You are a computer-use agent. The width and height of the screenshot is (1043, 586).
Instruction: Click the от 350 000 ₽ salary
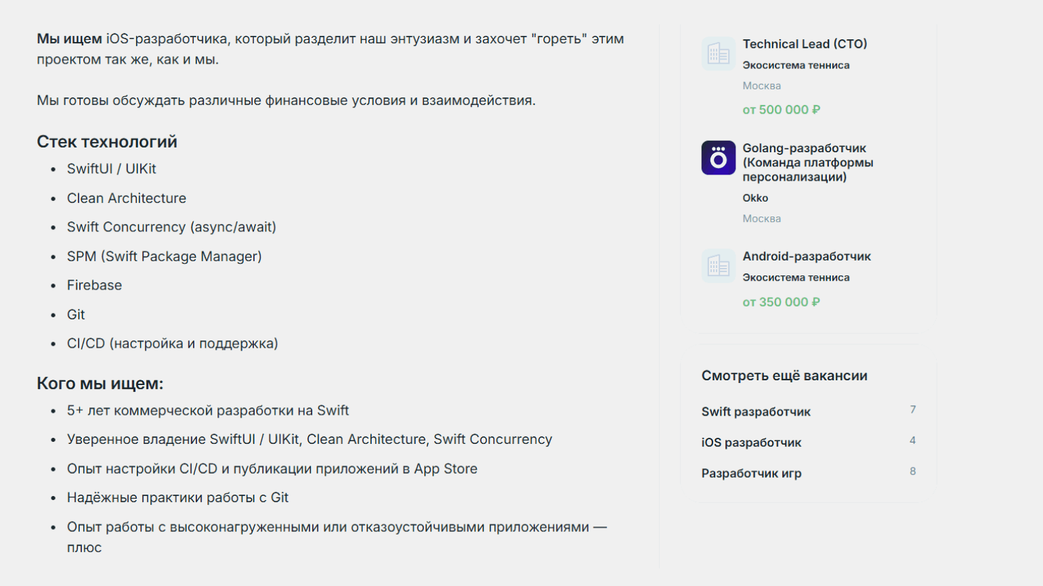[x=781, y=302]
